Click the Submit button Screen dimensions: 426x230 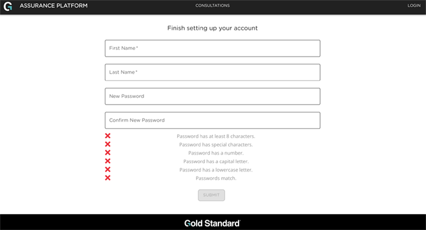(x=211, y=195)
